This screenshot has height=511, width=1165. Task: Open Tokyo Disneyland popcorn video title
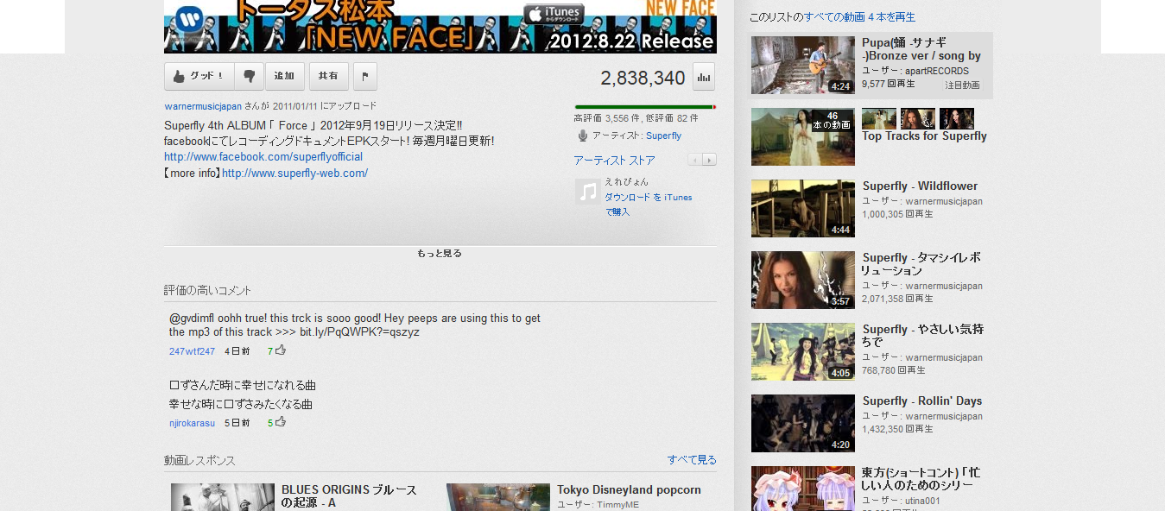(629, 490)
